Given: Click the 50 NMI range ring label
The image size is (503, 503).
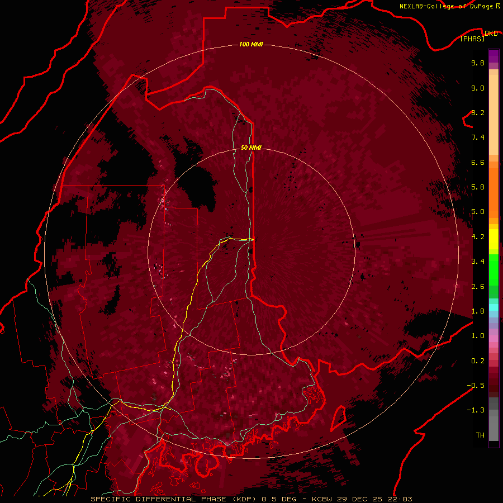Looking at the screenshot, I should [251, 148].
